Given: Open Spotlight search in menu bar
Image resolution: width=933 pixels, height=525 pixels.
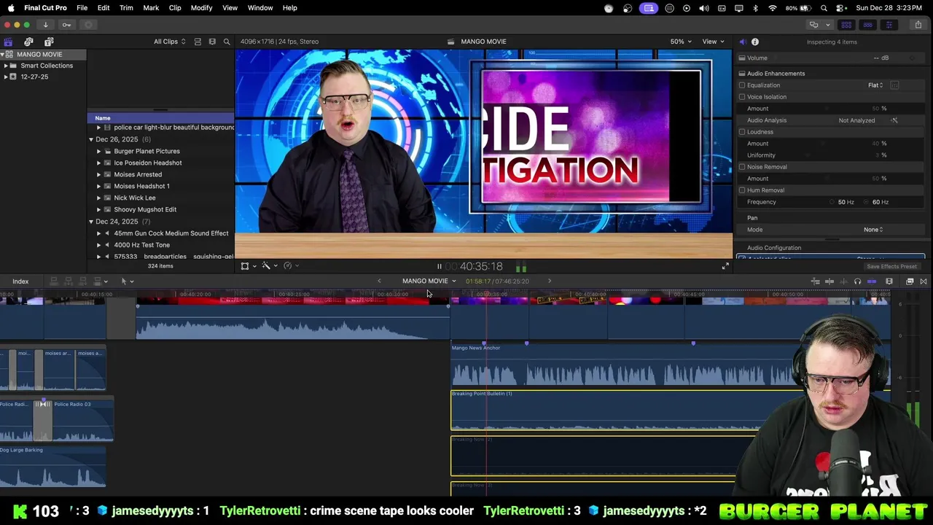Looking at the screenshot, I should (824, 8).
